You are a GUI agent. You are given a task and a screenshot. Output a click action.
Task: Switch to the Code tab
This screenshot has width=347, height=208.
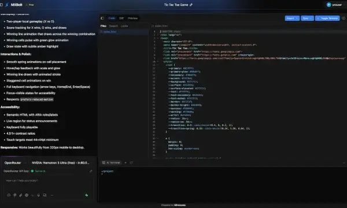point(112,18)
